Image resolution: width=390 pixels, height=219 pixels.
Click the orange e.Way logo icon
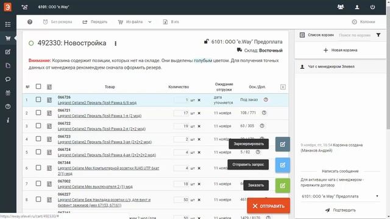pos(8,7)
